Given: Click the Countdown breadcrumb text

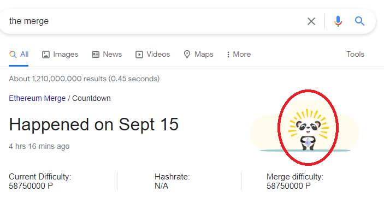Looking at the screenshot, I should pyautogui.click(x=91, y=98).
